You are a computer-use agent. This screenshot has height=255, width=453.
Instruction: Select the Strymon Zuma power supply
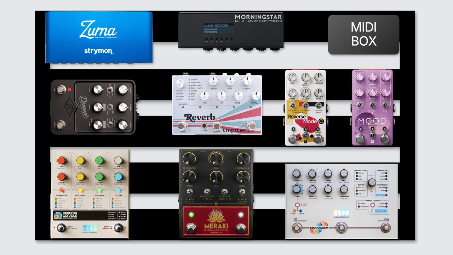coord(99,37)
